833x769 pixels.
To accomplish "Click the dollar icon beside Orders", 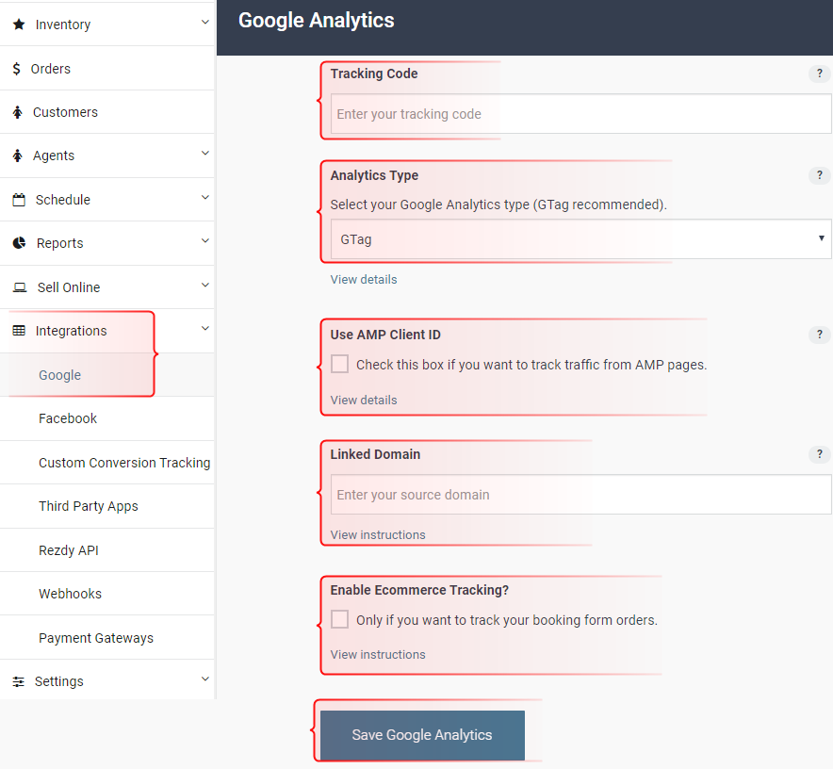I will (x=16, y=69).
